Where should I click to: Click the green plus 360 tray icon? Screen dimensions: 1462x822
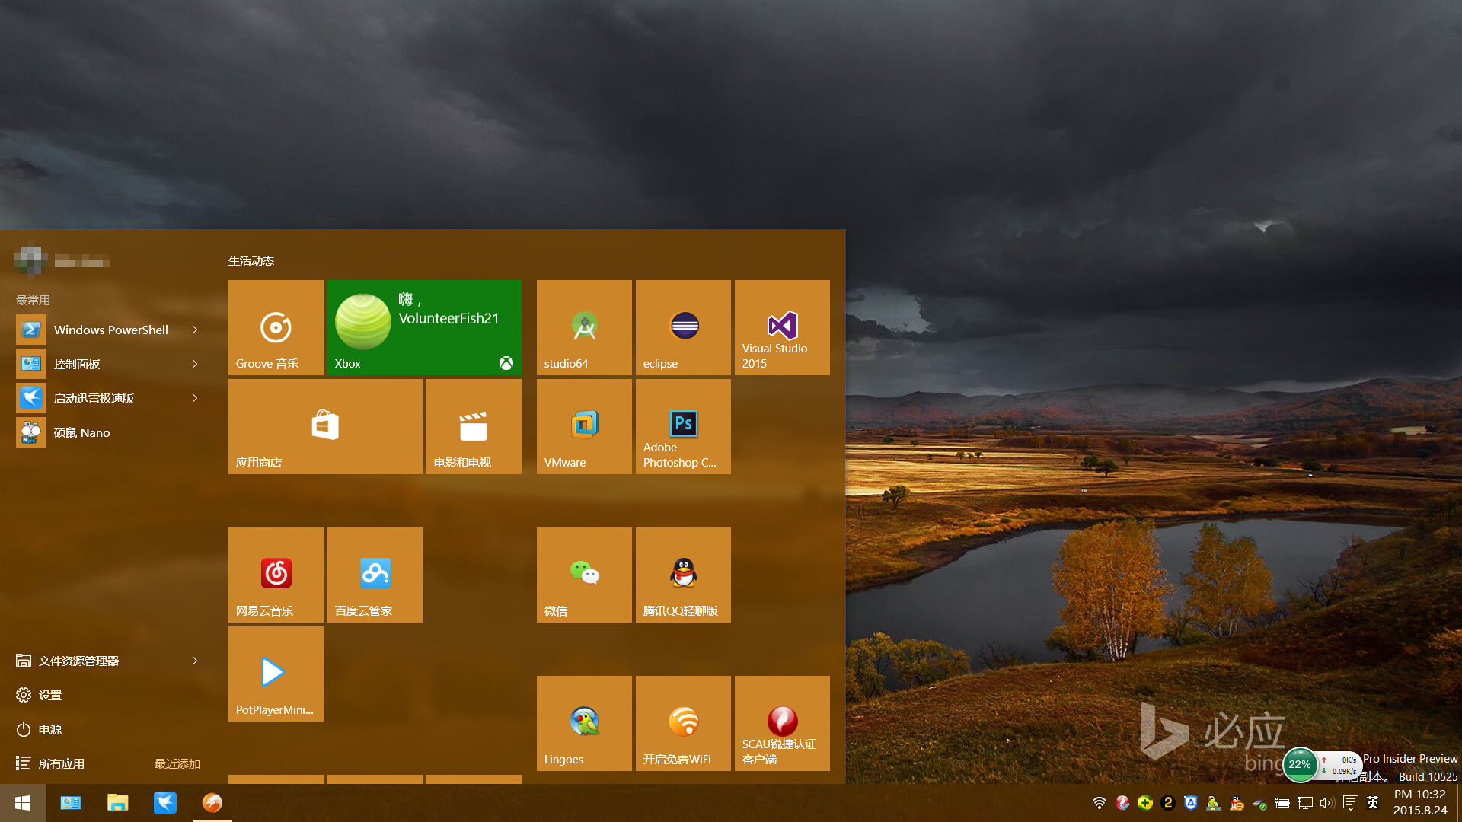(1145, 803)
